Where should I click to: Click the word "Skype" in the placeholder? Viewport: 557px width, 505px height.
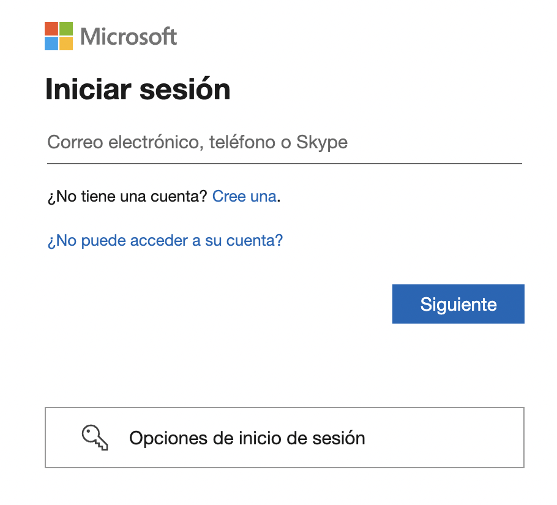pos(322,143)
